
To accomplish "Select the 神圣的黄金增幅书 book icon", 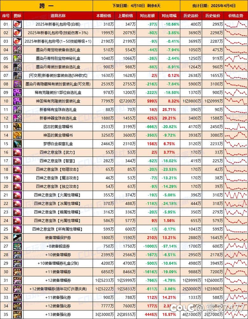I will (17, 135).
